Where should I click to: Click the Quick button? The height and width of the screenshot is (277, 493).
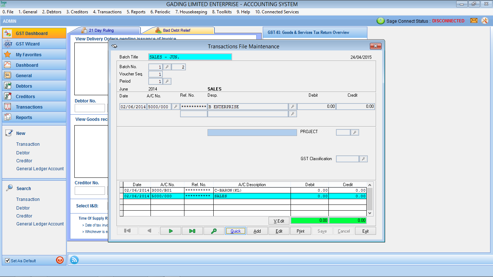coord(236,231)
